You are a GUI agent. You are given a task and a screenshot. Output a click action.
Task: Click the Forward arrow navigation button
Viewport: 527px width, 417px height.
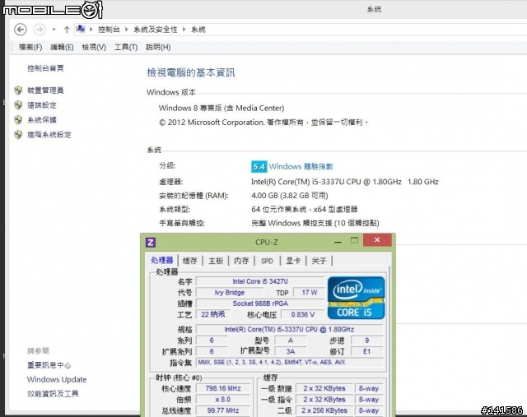[x=40, y=30]
